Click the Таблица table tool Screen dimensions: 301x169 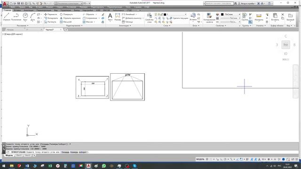click(x=127, y=22)
